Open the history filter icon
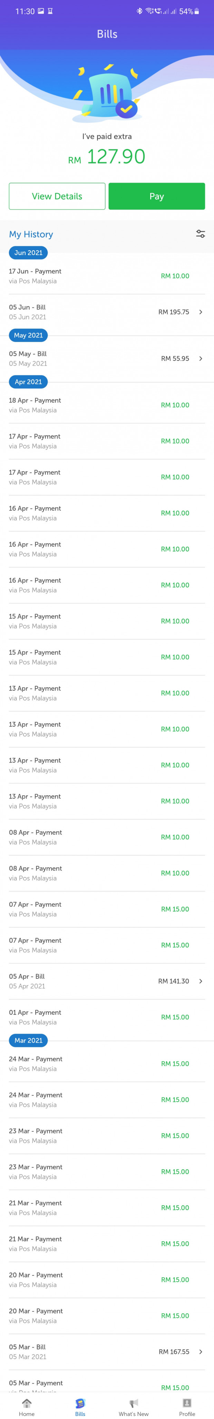This screenshot has width=214, height=1419. click(x=200, y=234)
